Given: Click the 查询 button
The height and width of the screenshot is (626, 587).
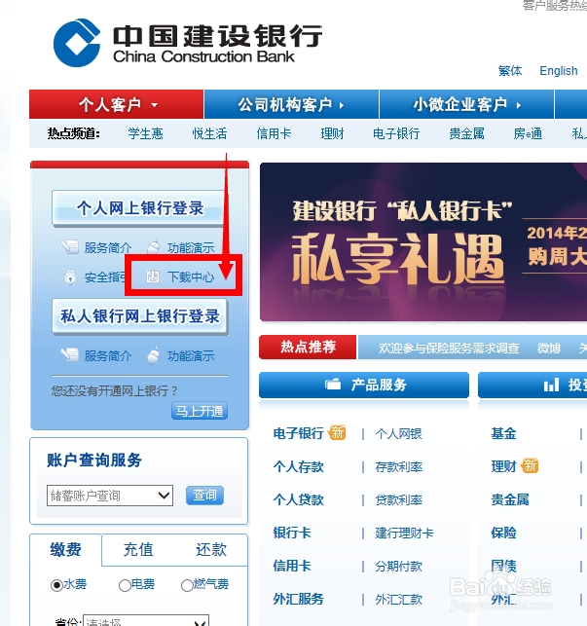Looking at the screenshot, I should [x=204, y=495].
